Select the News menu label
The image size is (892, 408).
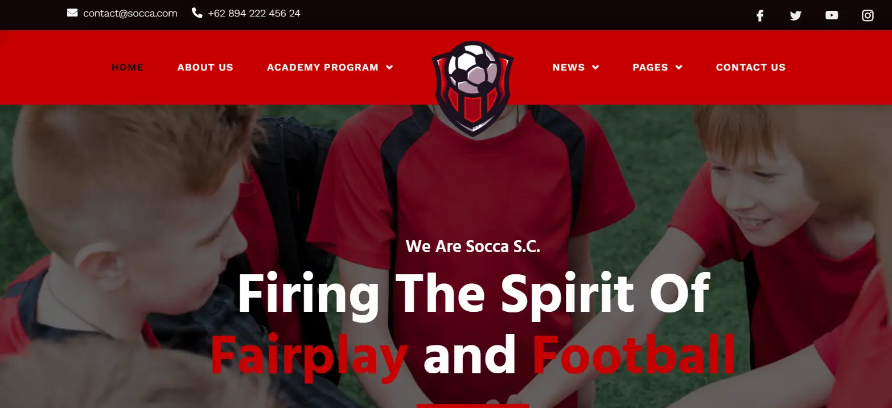click(569, 67)
